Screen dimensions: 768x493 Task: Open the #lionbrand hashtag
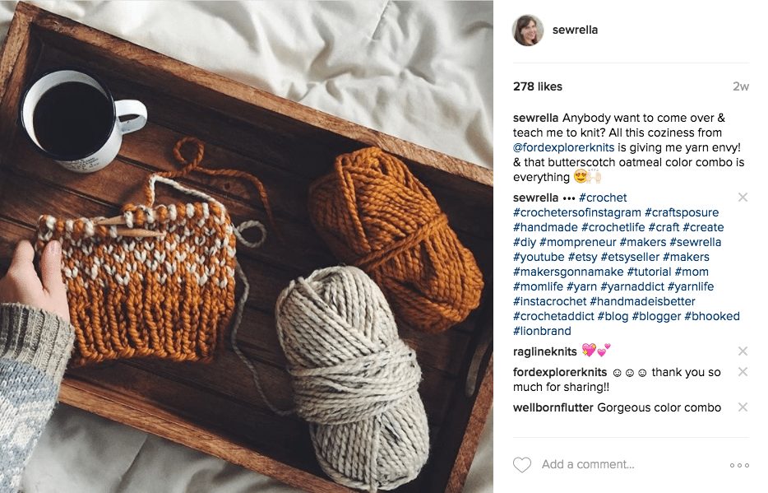(x=542, y=331)
